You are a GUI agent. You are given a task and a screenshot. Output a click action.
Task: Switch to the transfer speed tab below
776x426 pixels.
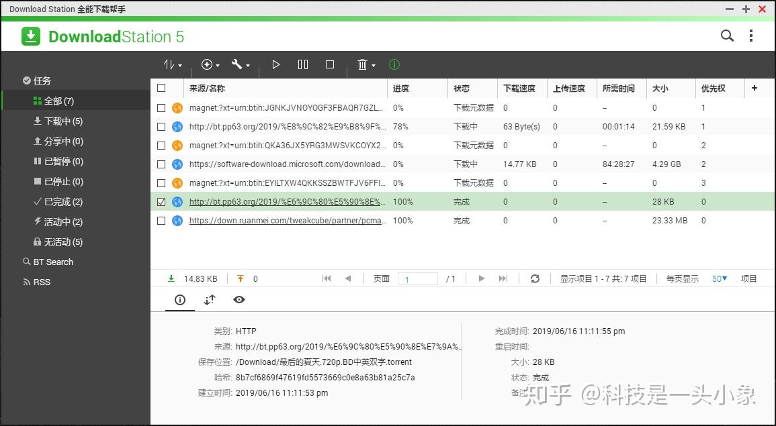209,300
